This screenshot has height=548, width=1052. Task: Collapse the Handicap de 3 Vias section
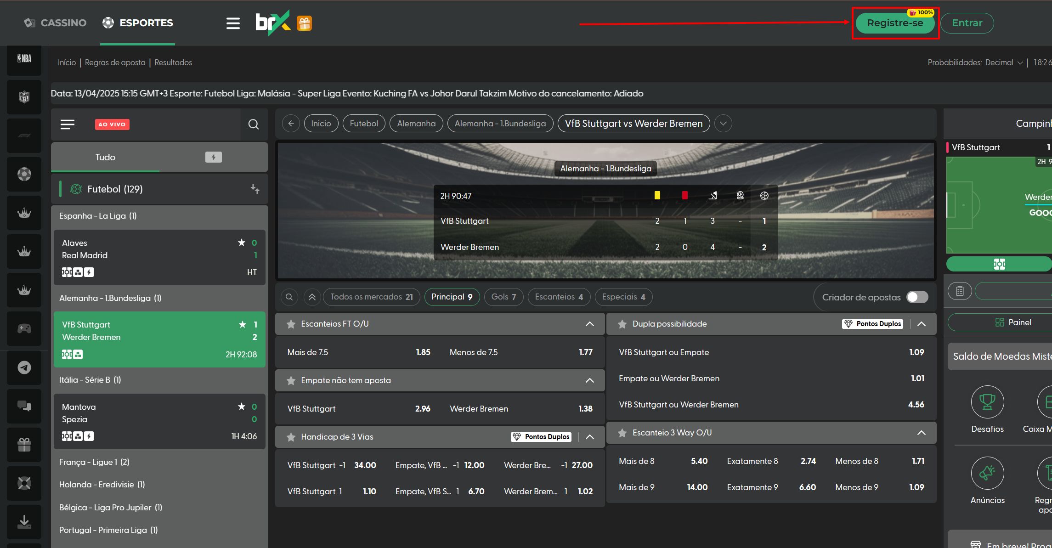tap(590, 437)
